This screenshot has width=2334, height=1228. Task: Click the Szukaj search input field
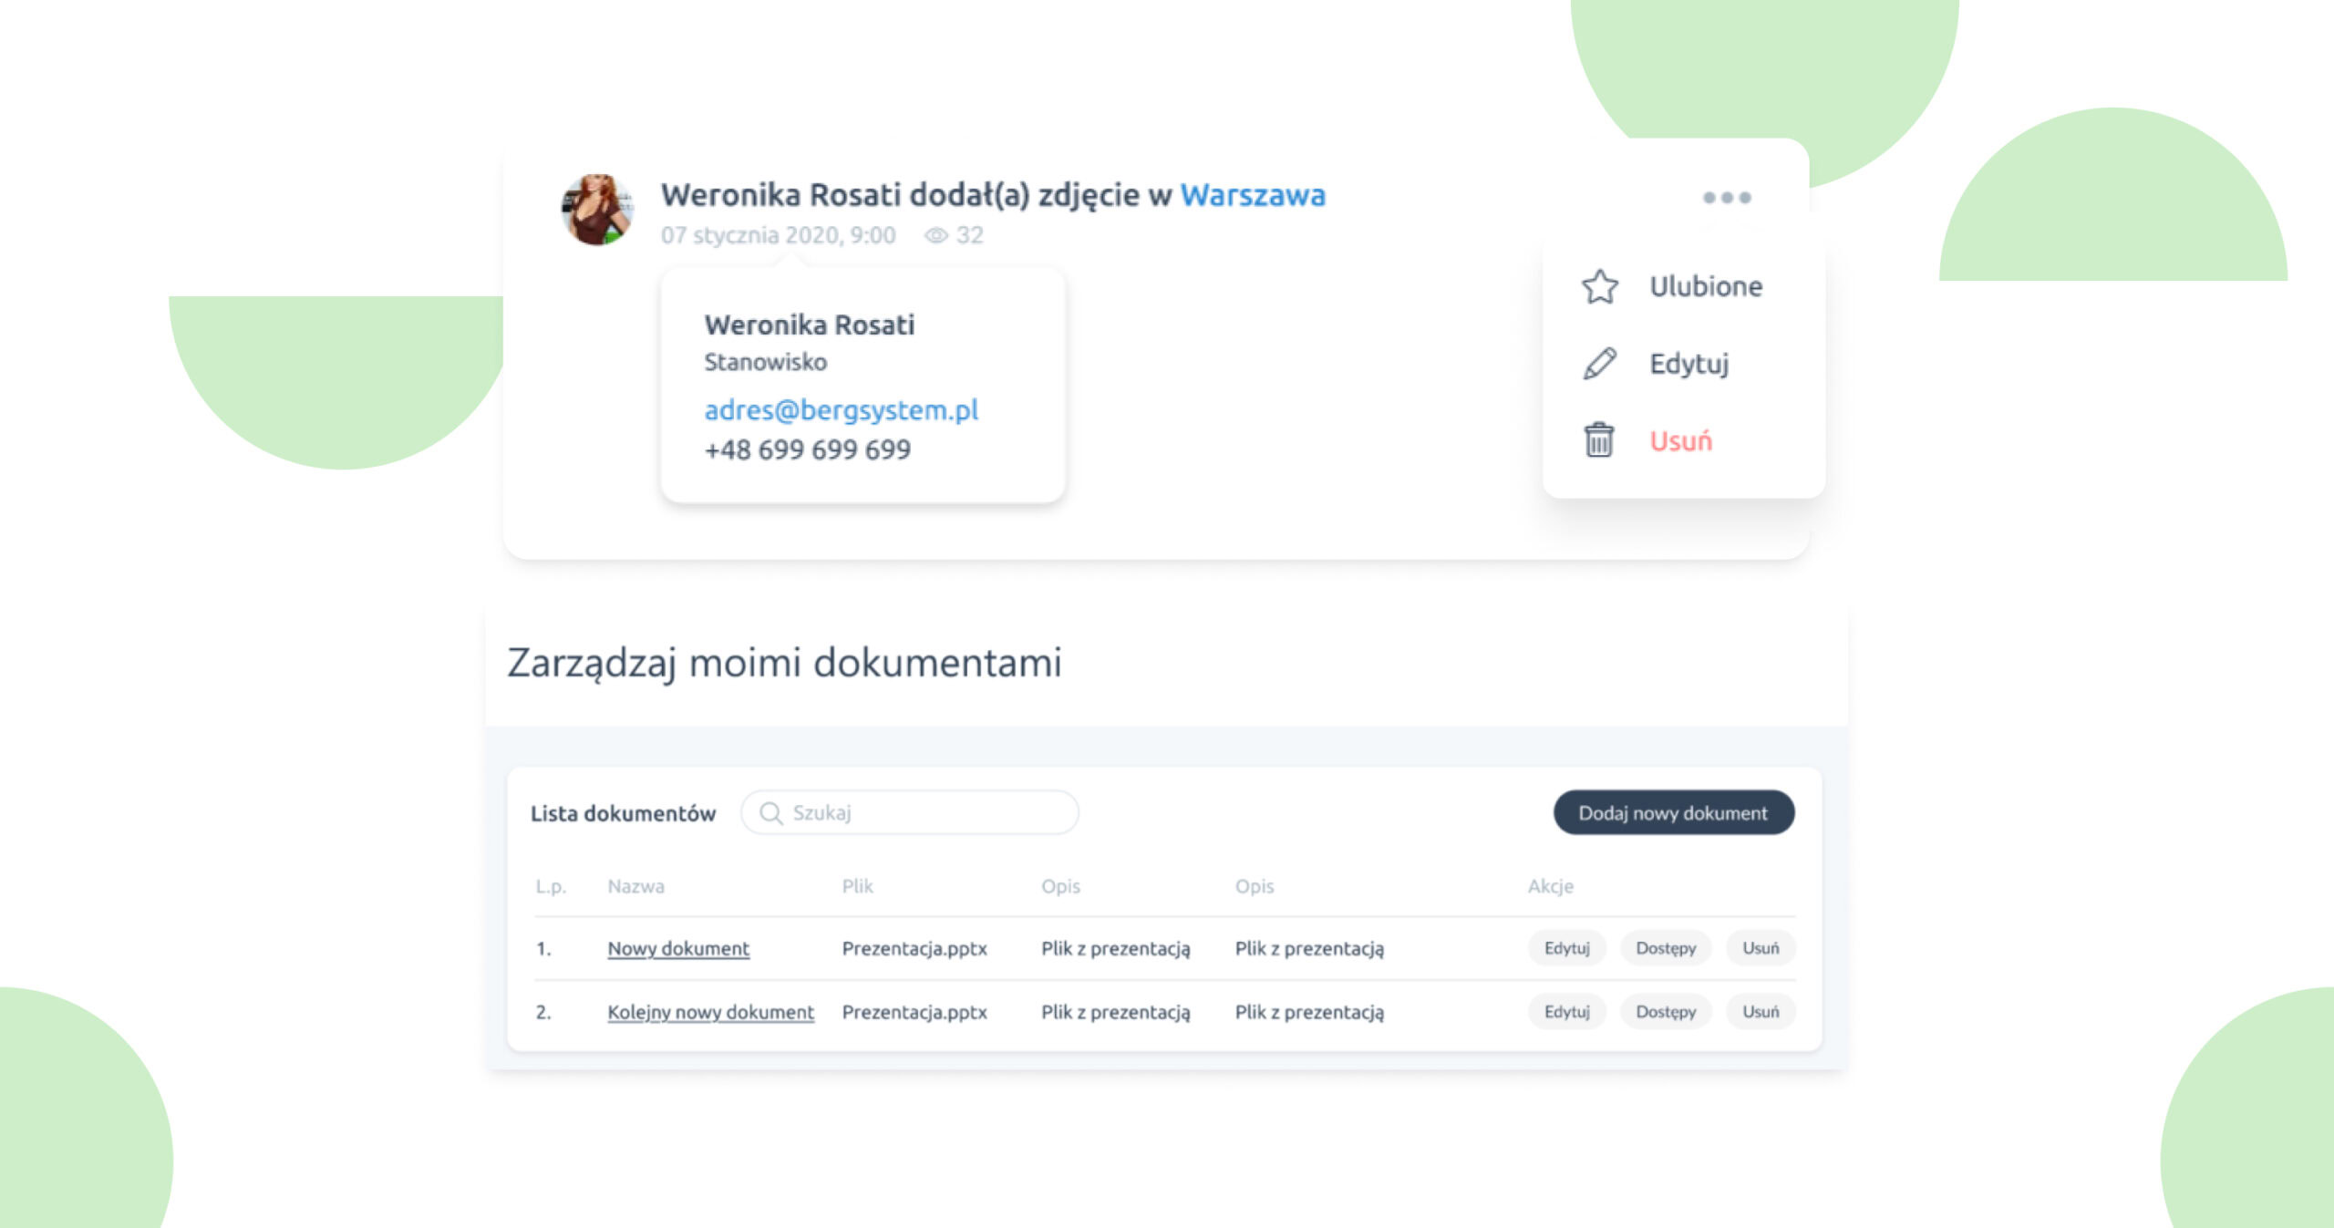910,812
